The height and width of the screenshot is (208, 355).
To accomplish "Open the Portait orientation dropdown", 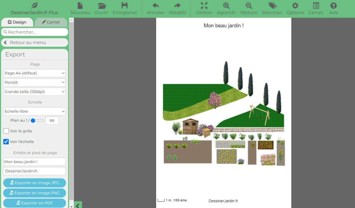I will tap(35, 82).
